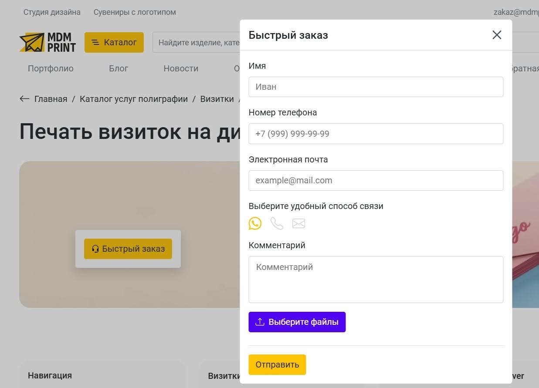Click the back arrow before Главная
This screenshot has width=539, height=388.
24,99
